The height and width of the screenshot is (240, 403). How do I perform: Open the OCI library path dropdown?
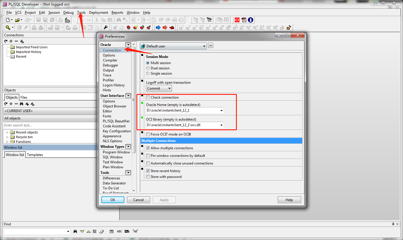pyautogui.click(x=222, y=125)
